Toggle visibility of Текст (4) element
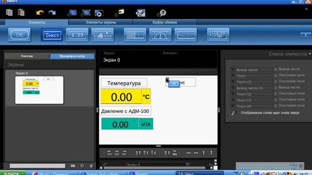Viewport: 312px width, 175px height. (x=233, y=106)
